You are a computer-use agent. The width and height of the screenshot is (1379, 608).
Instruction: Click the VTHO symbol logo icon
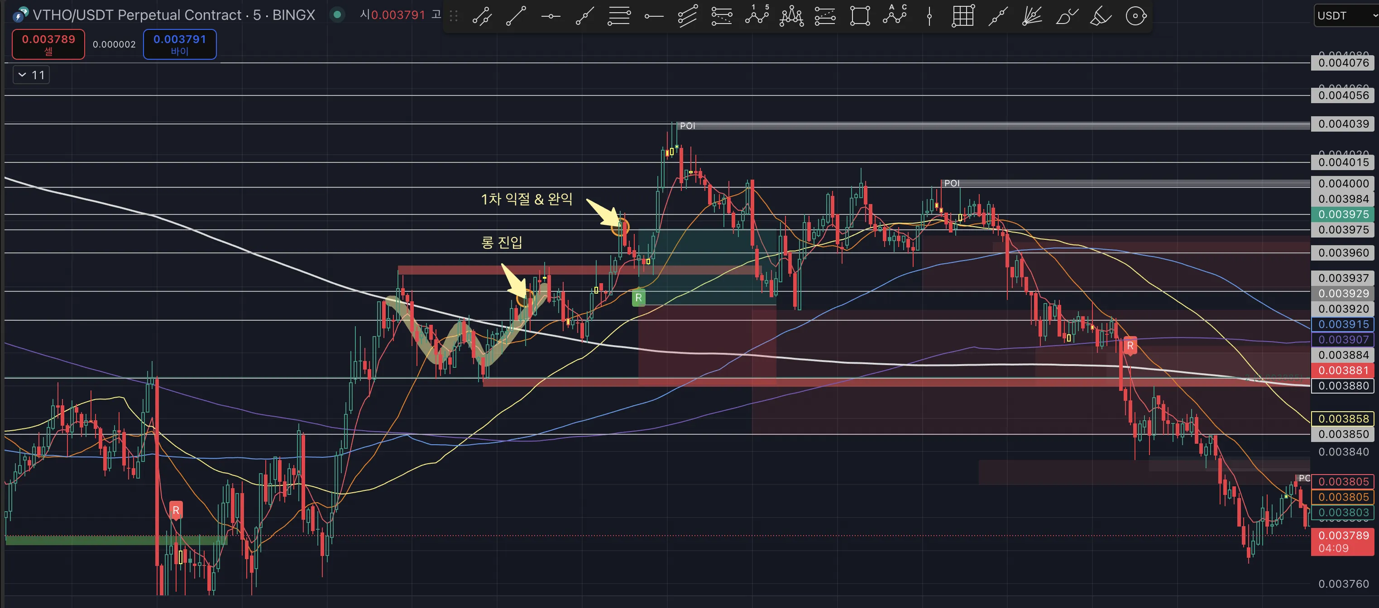point(20,15)
